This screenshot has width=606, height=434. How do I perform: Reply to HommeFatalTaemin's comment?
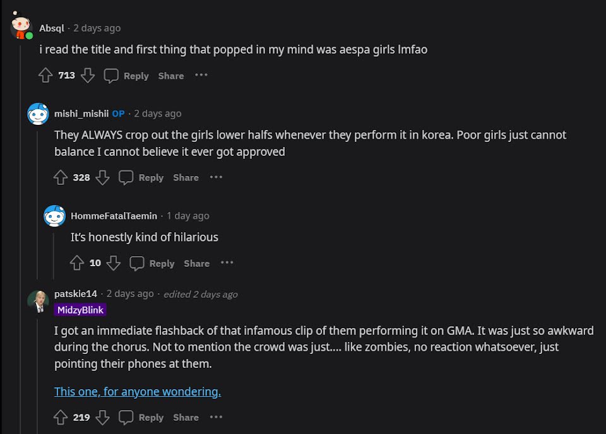click(x=152, y=263)
